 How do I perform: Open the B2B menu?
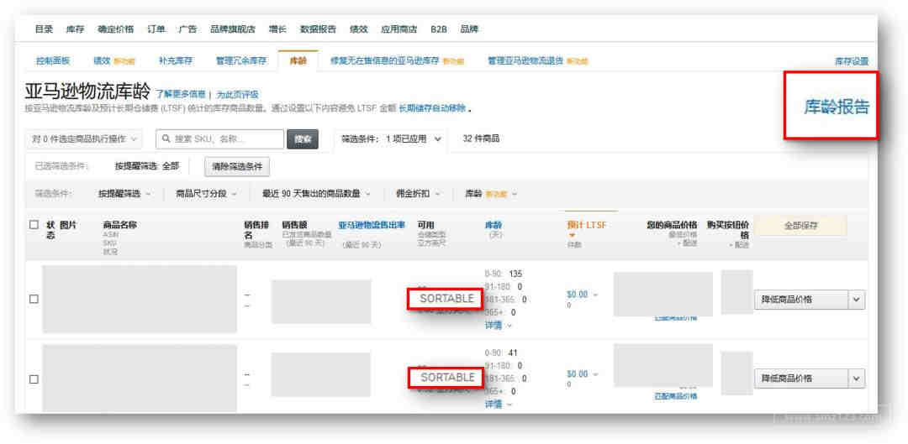pyautogui.click(x=438, y=29)
